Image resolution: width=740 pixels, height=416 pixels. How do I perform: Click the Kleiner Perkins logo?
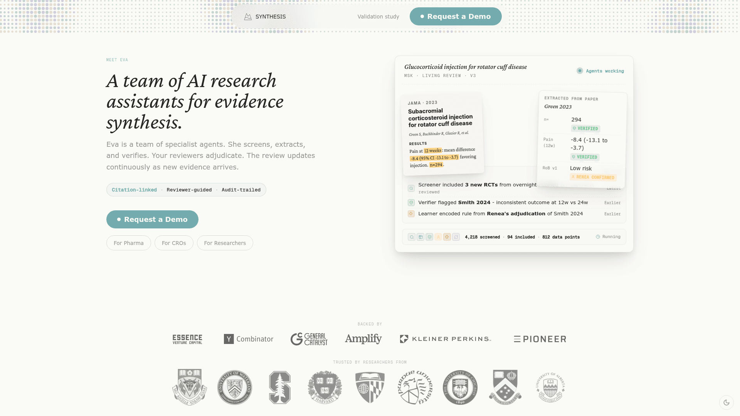pyautogui.click(x=446, y=339)
